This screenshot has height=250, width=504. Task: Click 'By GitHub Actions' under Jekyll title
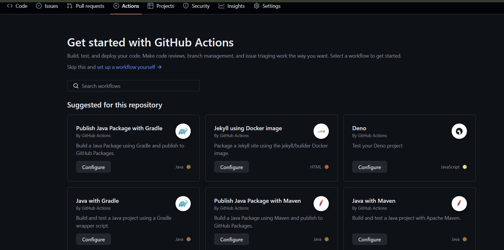tap(232, 136)
